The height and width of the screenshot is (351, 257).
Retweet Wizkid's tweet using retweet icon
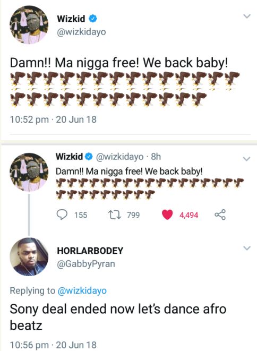[115, 215]
